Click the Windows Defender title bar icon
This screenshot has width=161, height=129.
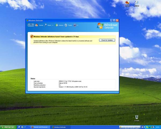tap(27, 20)
